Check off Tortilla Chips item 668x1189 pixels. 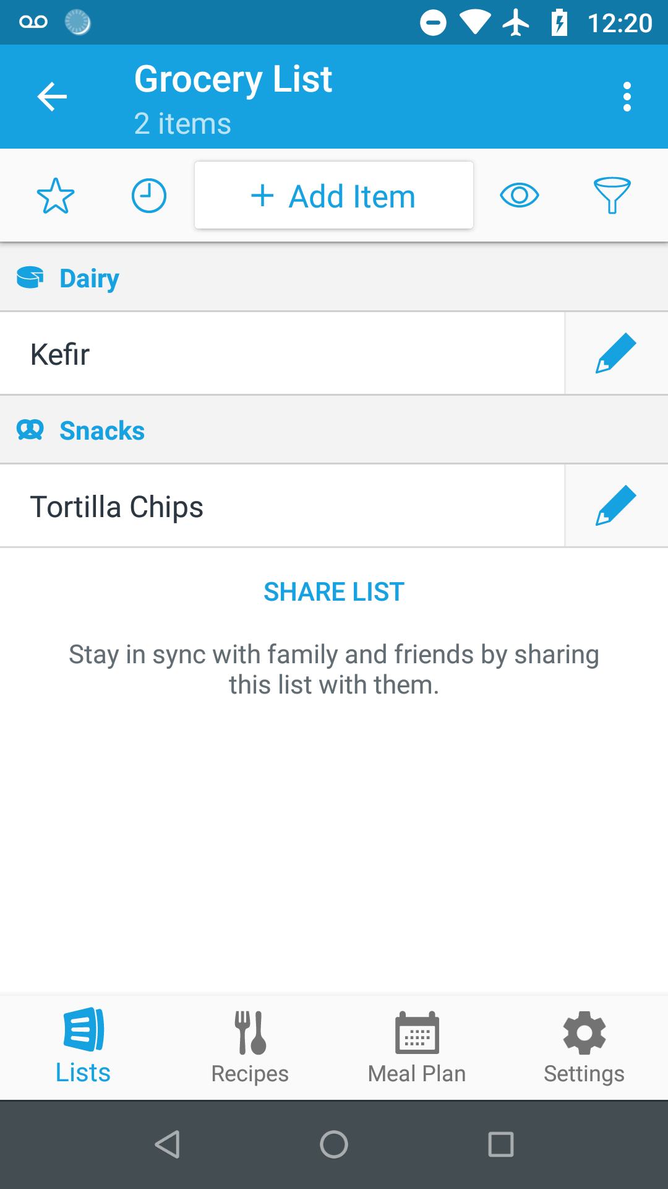281,507
